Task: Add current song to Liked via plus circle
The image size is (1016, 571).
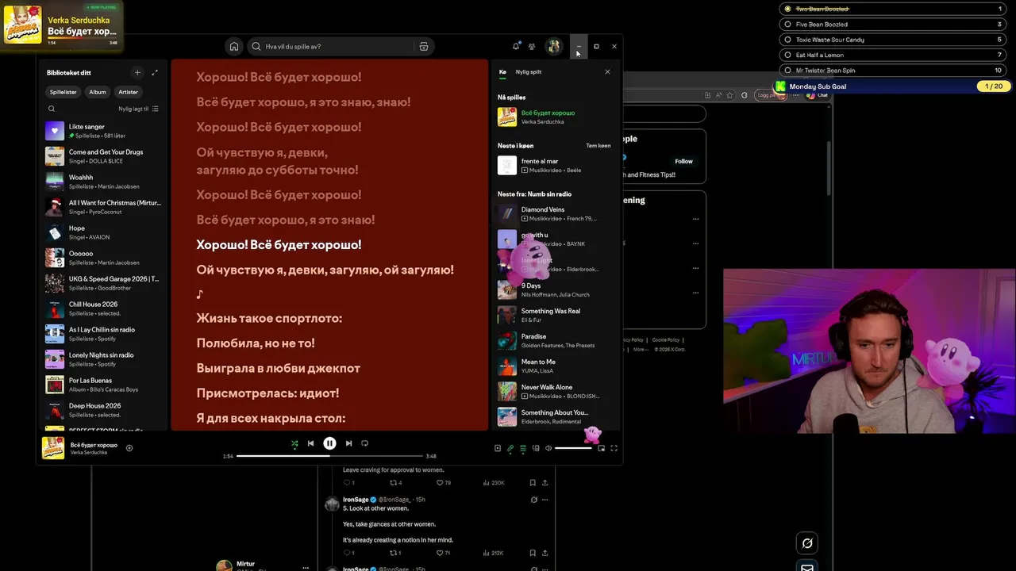Action: coord(129,448)
